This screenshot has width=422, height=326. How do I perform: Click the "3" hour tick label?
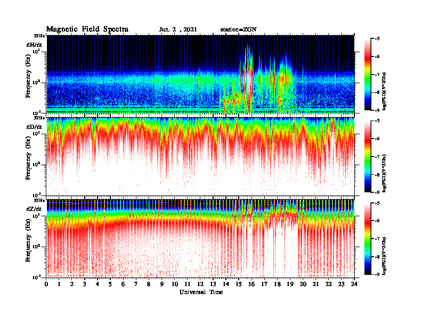click(85, 284)
